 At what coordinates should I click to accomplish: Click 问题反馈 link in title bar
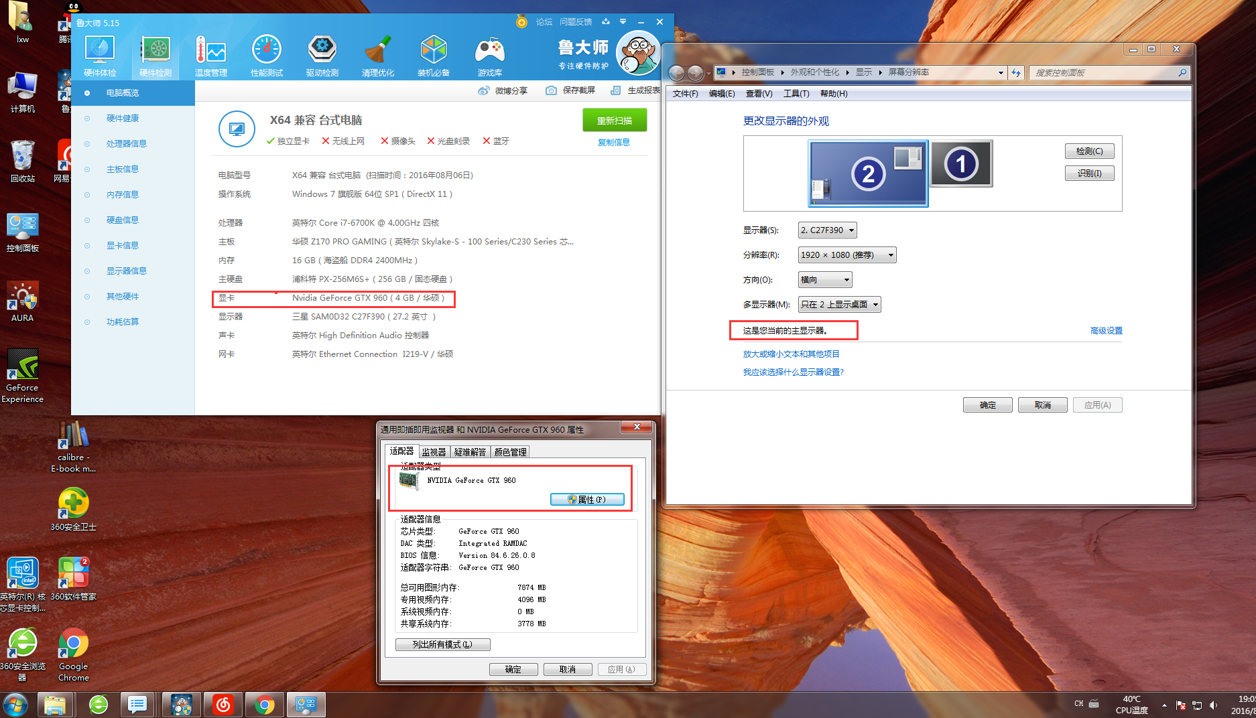coord(576,22)
